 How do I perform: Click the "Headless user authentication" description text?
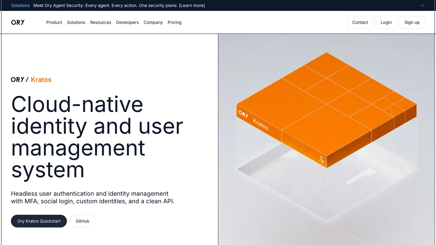pos(93,197)
